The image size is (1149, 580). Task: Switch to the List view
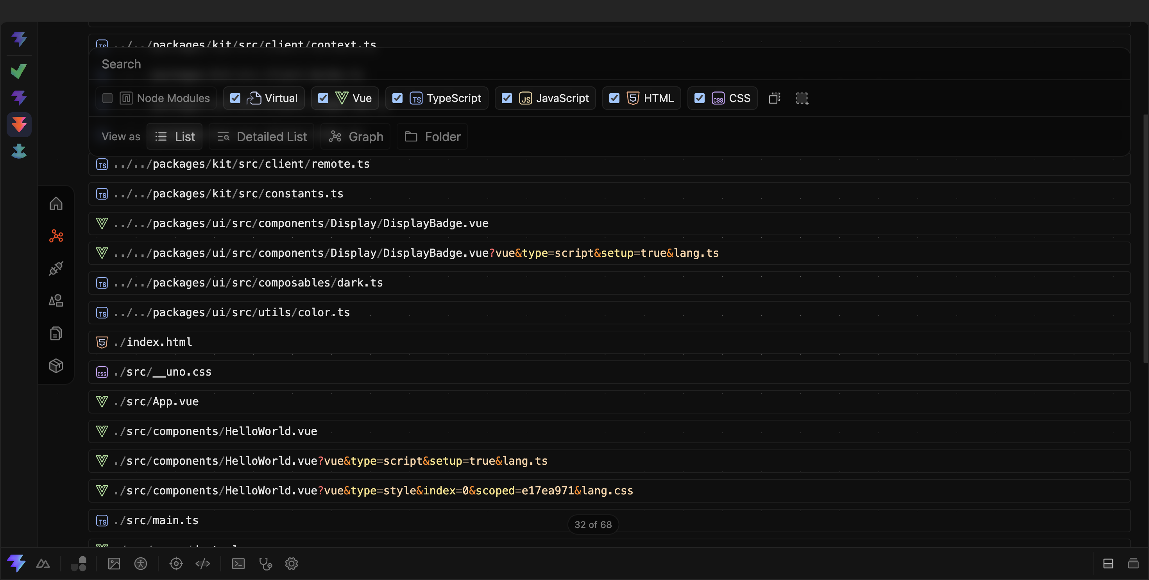(x=174, y=136)
